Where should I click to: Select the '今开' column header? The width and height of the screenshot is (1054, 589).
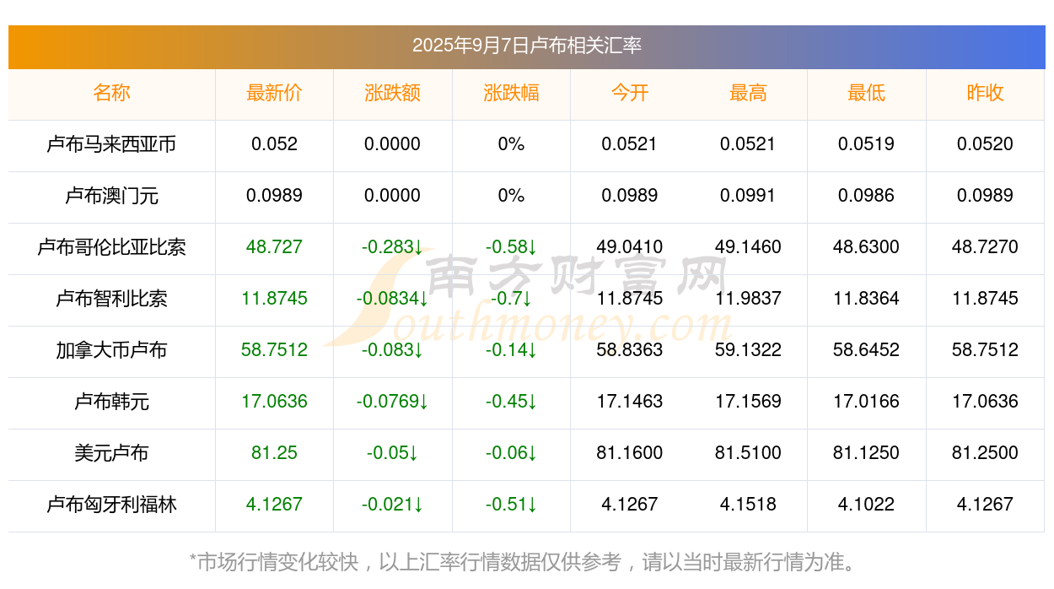[630, 93]
